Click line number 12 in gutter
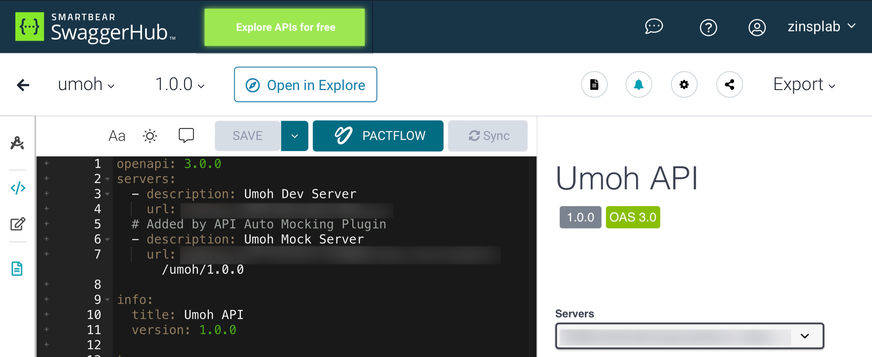The width and height of the screenshot is (872, 357). pyautogui.click(x=94, y=345)
